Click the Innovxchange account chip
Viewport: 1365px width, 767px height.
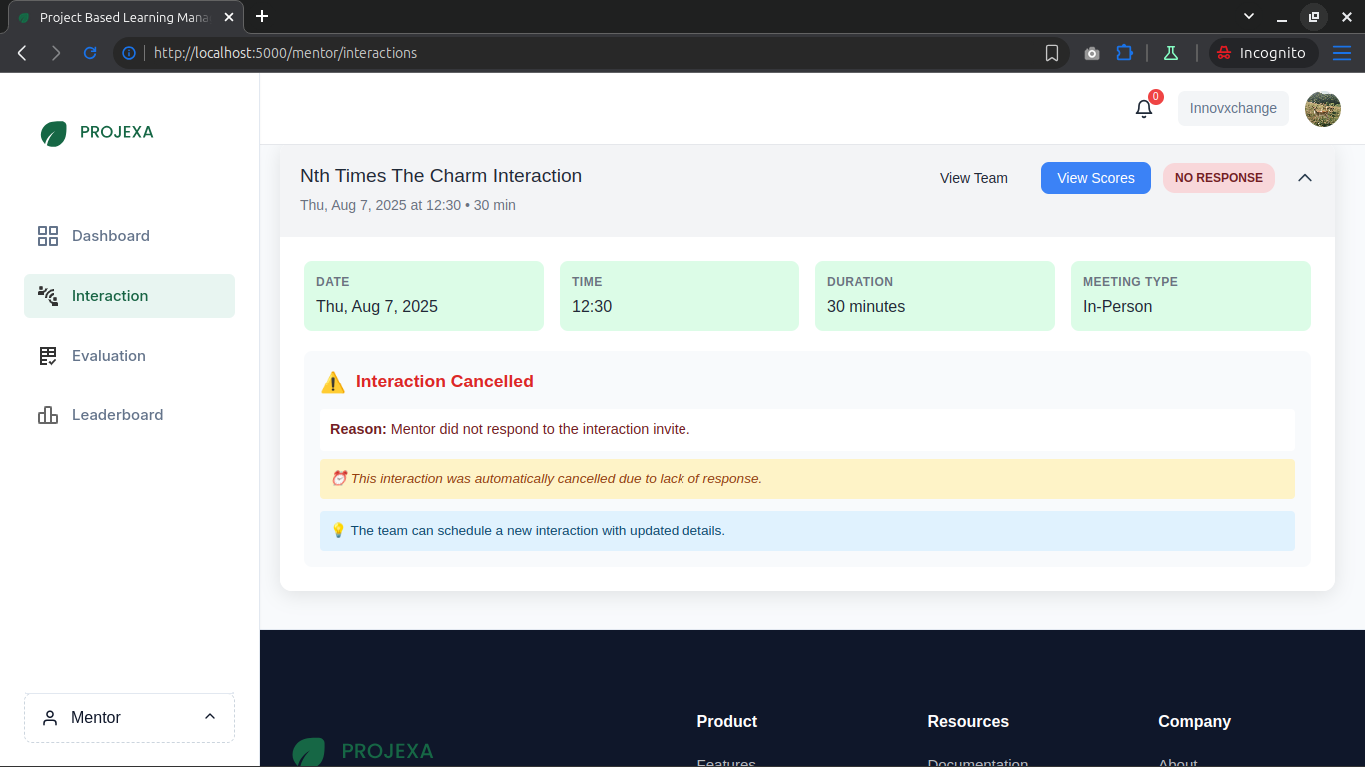1232,108
